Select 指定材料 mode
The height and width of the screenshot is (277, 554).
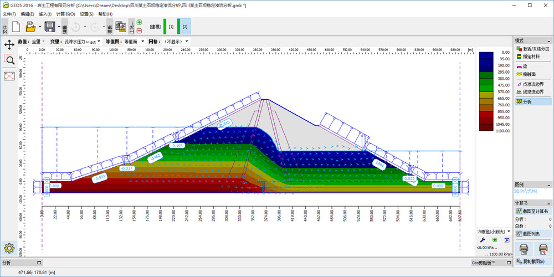pos(533,56)
